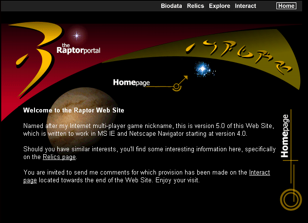
Task: Click the concentric gold rings icon
Action: pos(291,199)
